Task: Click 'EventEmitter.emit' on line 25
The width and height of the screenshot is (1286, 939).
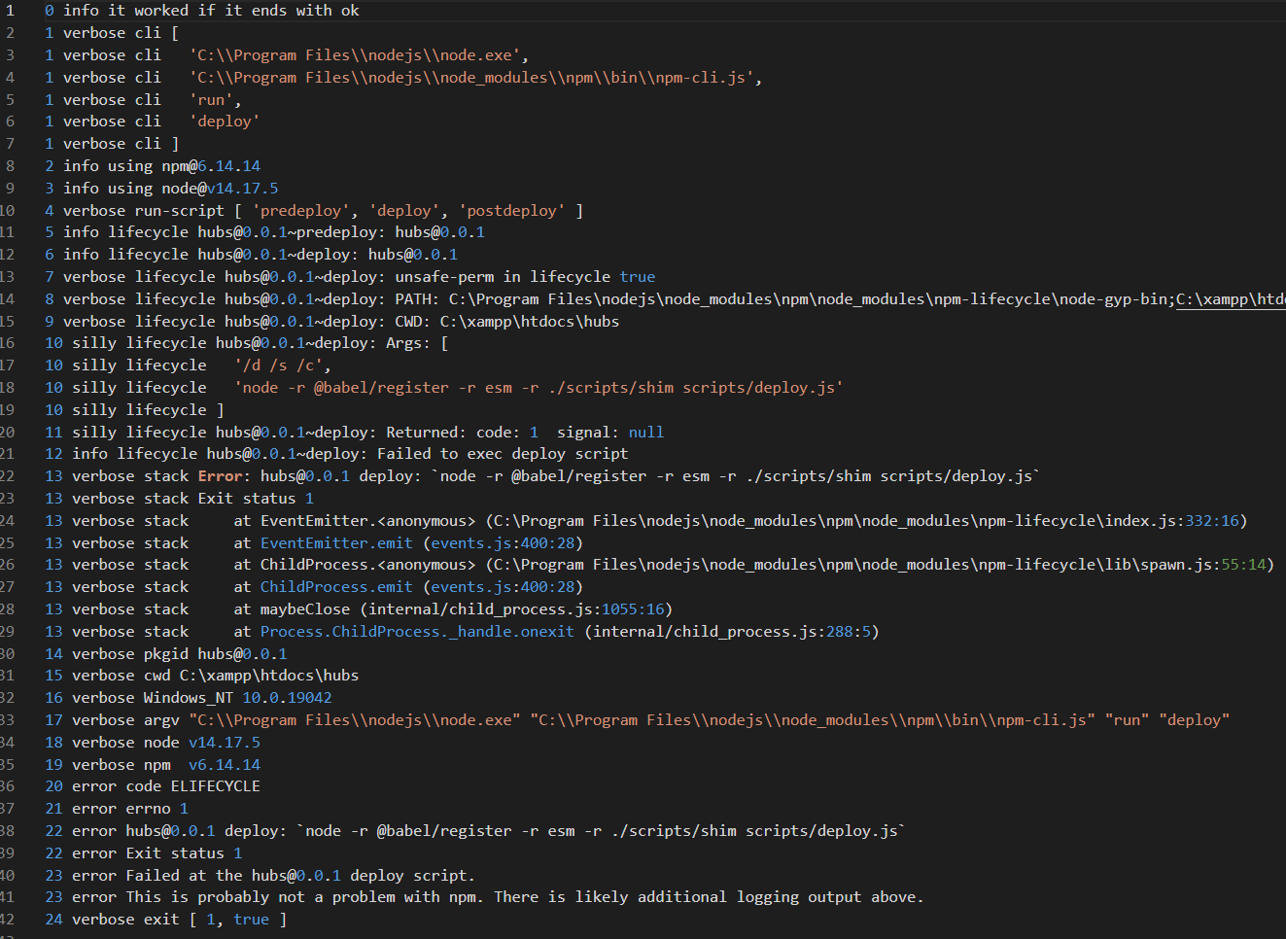Action: coord(336,543)
